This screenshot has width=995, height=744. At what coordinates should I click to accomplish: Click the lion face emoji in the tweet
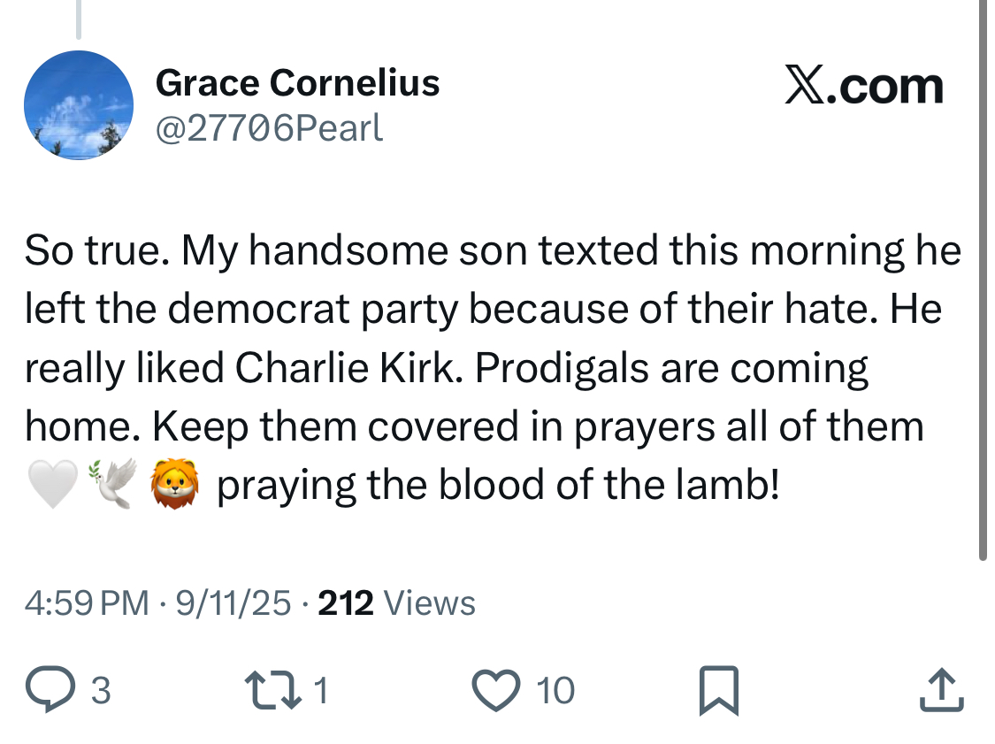pos(174,486)
